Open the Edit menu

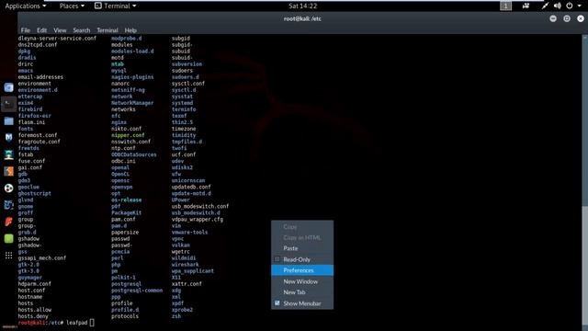click(x=41, y=30)
